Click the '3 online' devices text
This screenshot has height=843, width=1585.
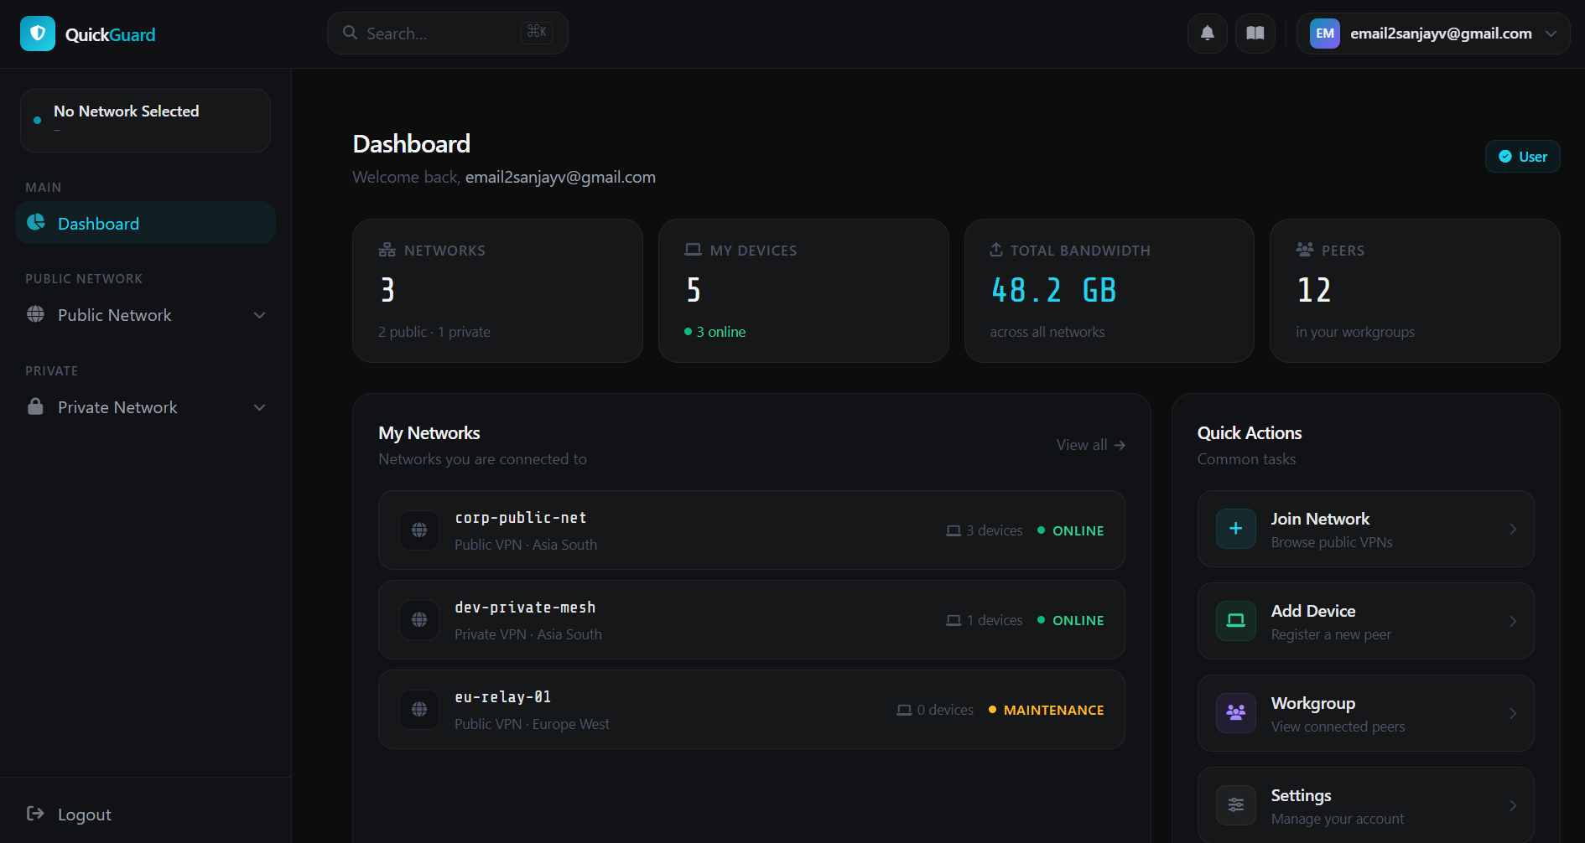point(720,332)
